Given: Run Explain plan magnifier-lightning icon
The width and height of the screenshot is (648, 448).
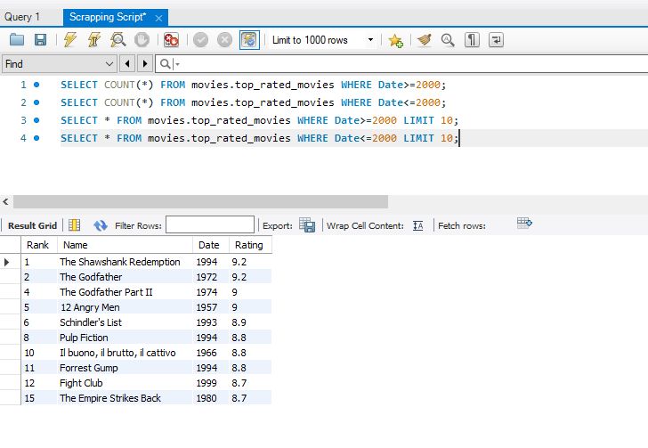Looking at the screenshot, I should tap(117, 40).
